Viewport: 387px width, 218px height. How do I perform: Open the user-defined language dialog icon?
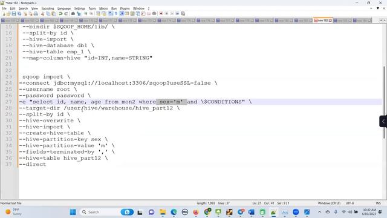(127, 13)
